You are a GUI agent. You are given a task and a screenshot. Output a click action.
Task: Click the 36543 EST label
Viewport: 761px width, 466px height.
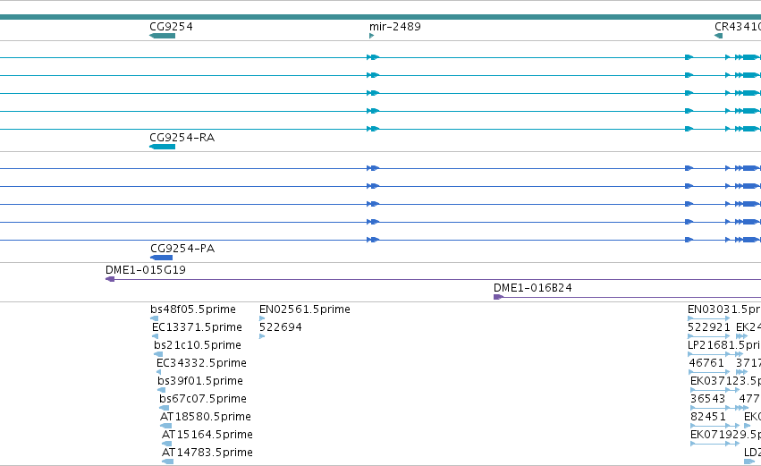tap(707, 399)
